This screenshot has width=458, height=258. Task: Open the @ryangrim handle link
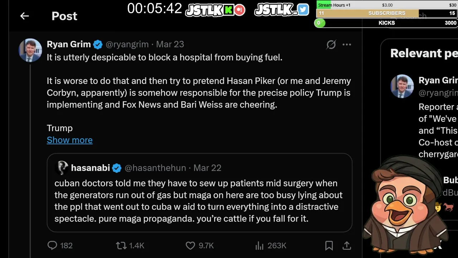tap(127, 44)
